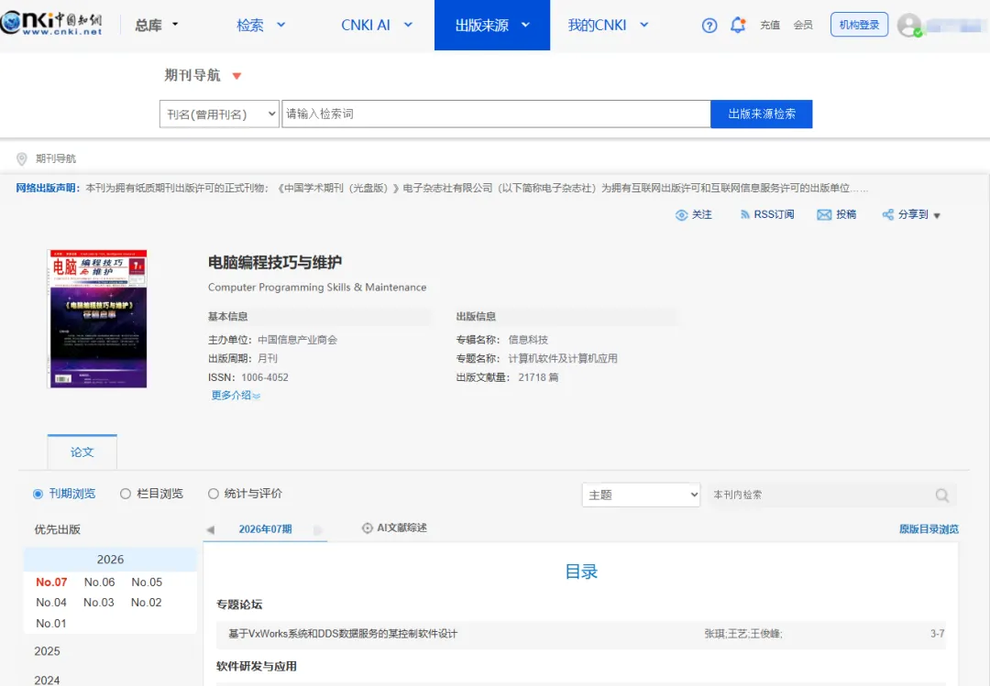Select 统计与评价 radio button
Image resolution: width=990 pixels, height=686 pixels.
click(214, 495)
